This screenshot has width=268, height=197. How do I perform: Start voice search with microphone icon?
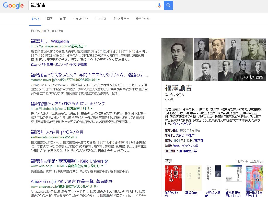click(x=159, y=5)
